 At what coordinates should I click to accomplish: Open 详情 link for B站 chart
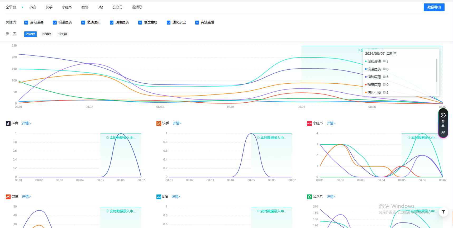click(x=176, y=197)
